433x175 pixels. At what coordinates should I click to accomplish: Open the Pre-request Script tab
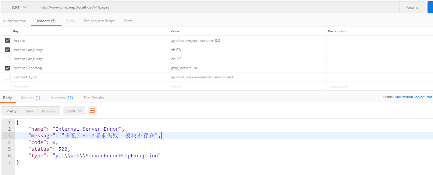[99, 21]
